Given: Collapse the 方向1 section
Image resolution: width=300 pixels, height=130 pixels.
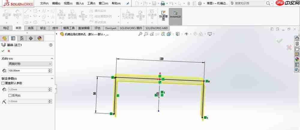Looking at the screenshot, I should point(52,59).
